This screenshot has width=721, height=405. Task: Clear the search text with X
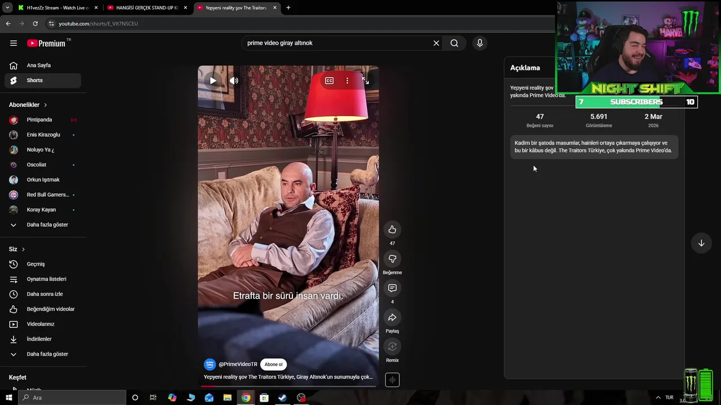pyautogui.click(x=436, y=43)
